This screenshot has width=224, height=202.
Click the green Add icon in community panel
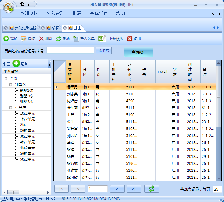coord(16,64)
